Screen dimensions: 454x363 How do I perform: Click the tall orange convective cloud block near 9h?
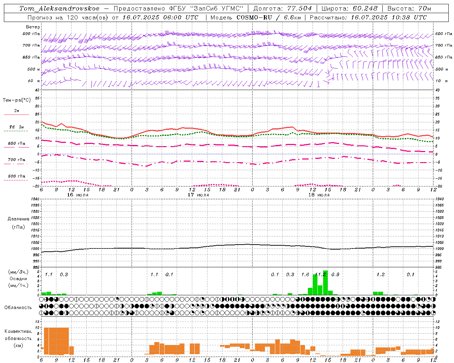coord(56,341)
